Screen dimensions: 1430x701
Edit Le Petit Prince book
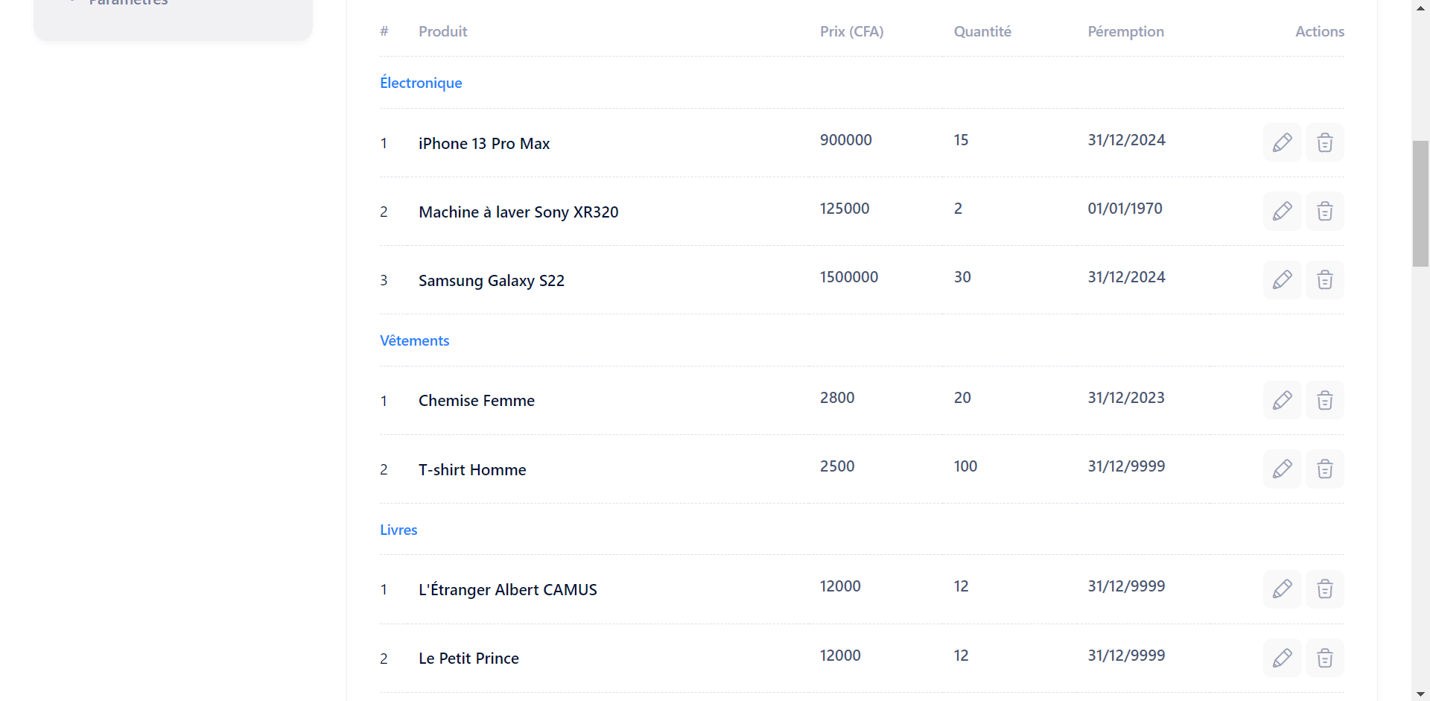[x=1282, y=658]
